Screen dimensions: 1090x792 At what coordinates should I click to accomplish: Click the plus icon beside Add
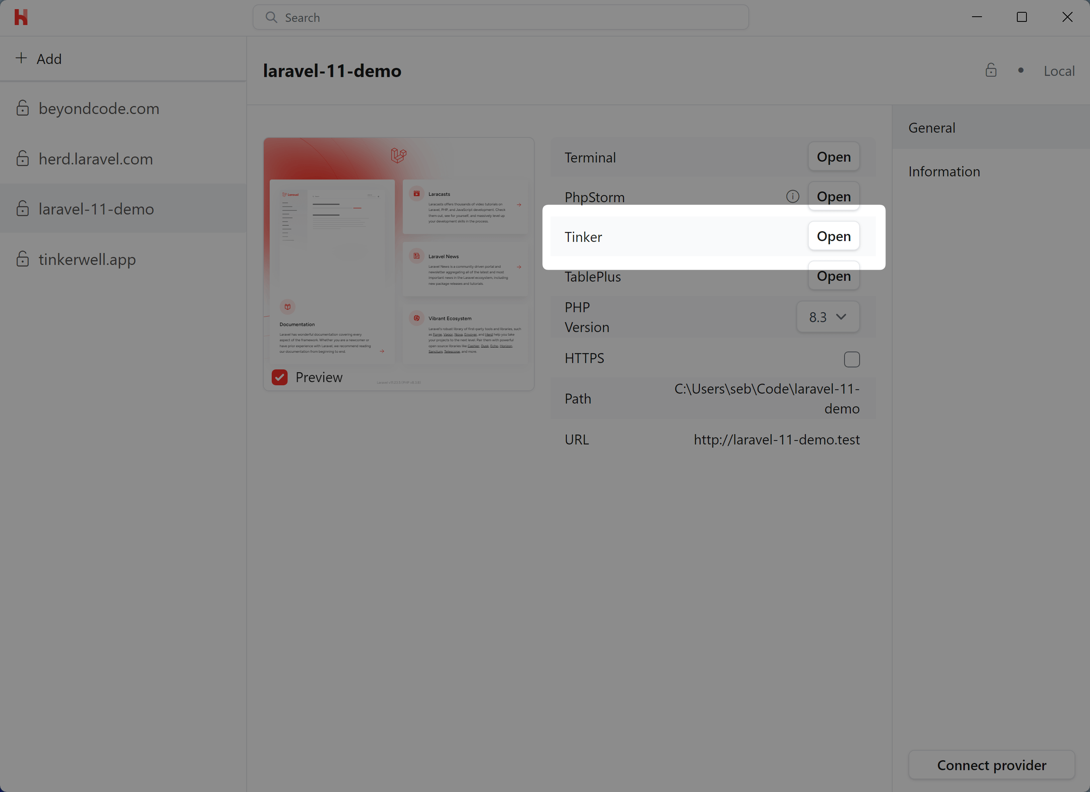tap(21, 58)
